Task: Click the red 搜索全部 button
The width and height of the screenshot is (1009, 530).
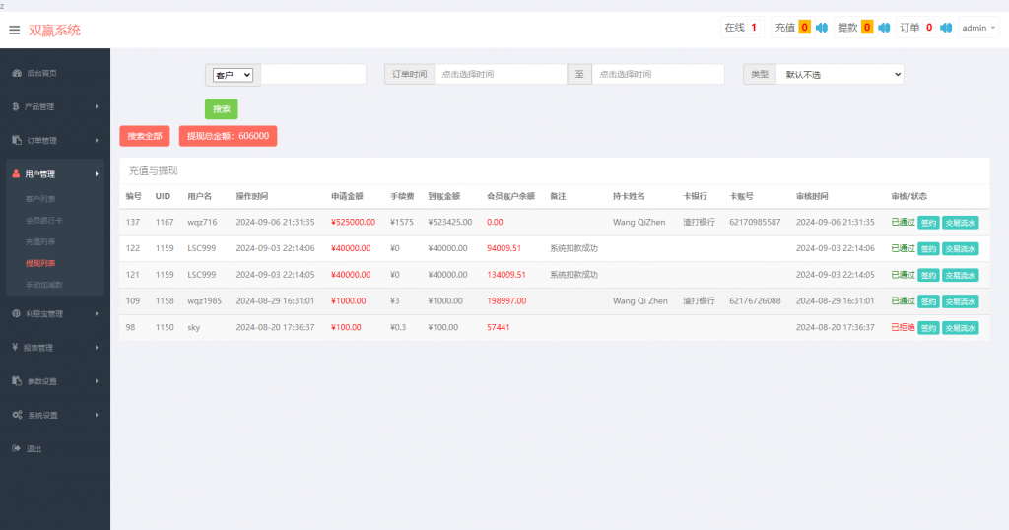Action: coord(145,136)
